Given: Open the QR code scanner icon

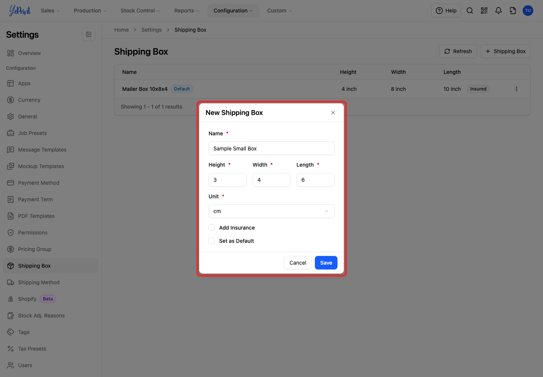Looking at the screenshot, I should pyautogui.click(x=484, y=11).
